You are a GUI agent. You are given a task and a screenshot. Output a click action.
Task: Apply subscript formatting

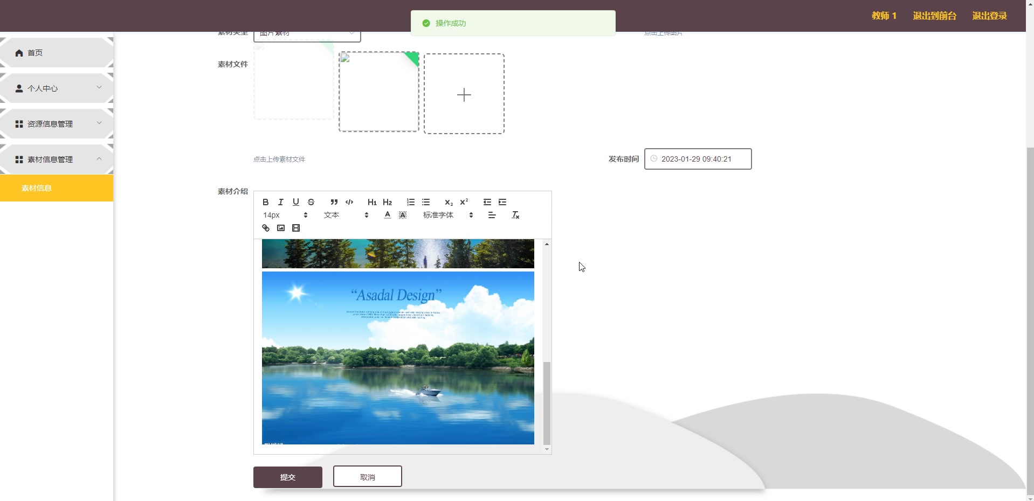pyautogui.click(x=449, y=202)
